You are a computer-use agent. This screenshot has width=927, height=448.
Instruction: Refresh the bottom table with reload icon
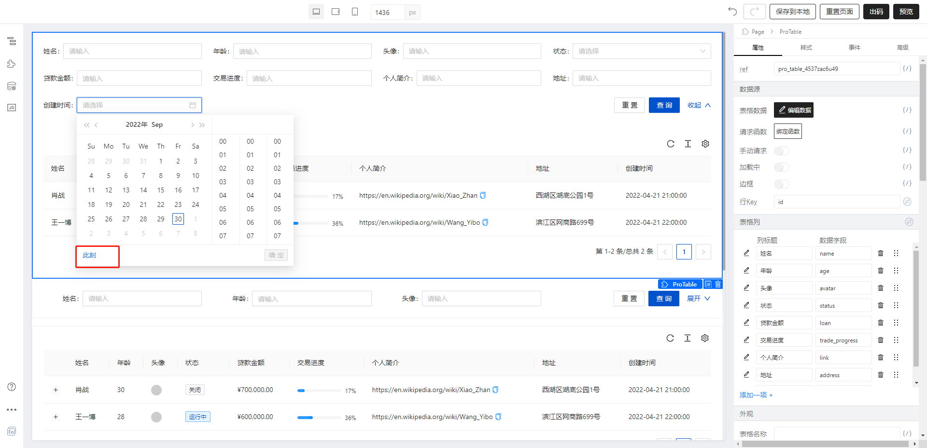click(670, 338)
